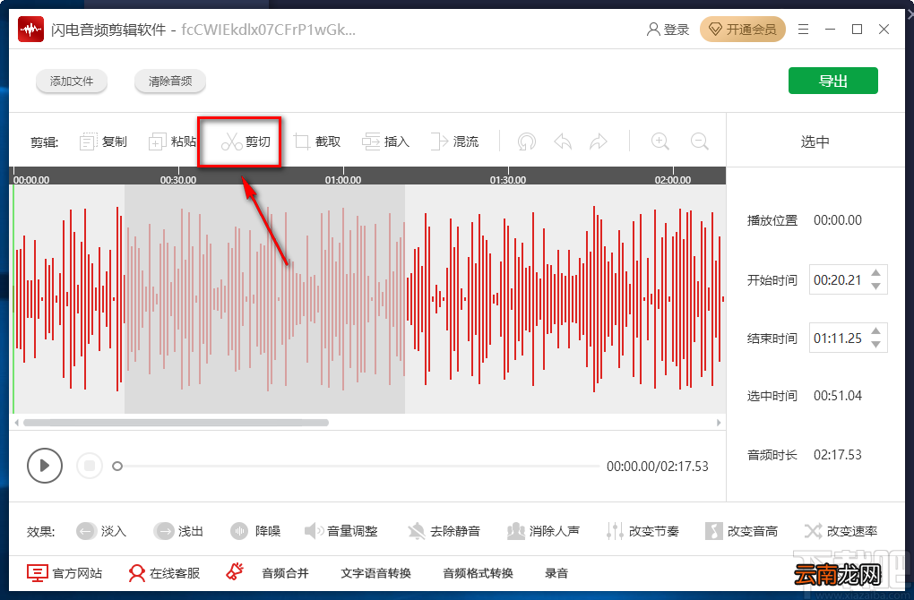Increase the end time (结束时间) with up arrow
The image size is (914, 600).
(x=875, y=330)
